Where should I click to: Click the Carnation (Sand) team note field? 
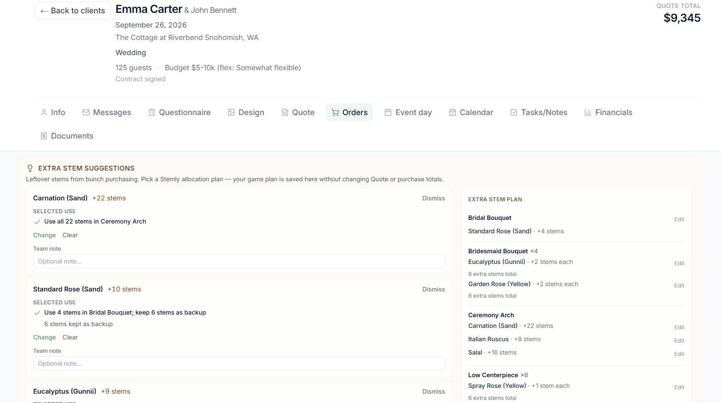[239, 261]
